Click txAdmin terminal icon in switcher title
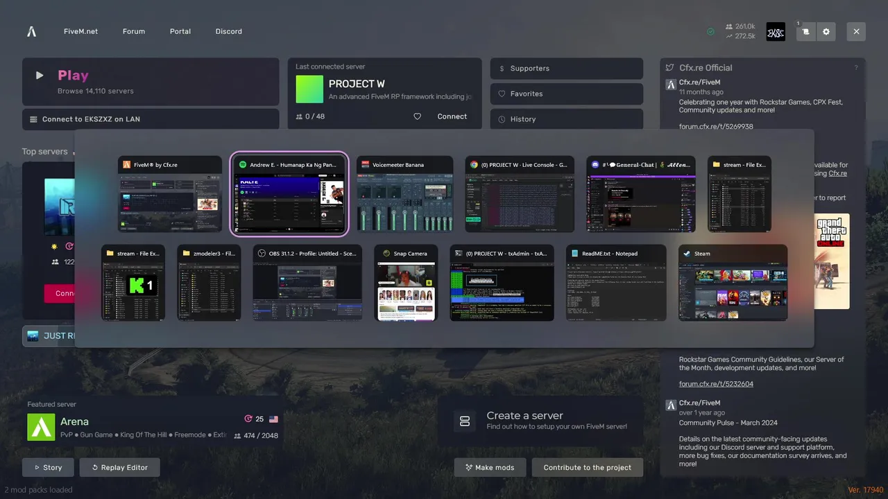Viewport: 888px width, 499px height. (459, 254)
